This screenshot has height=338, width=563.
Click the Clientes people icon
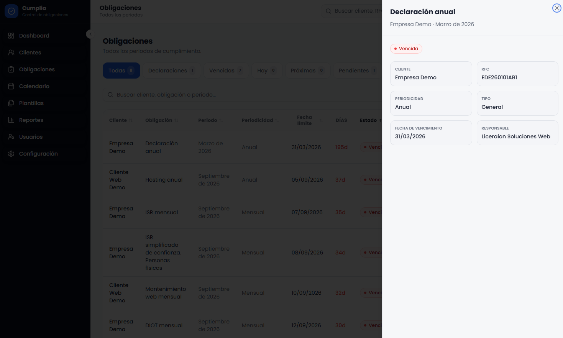point(11,53)
